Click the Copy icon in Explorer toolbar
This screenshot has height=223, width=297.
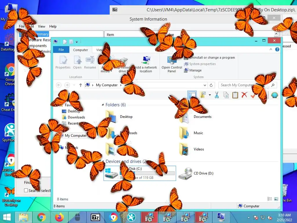[x=226, y=95]
